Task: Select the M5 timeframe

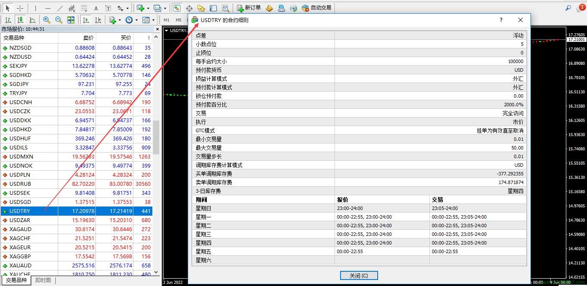Action: [x=179, y=20]
